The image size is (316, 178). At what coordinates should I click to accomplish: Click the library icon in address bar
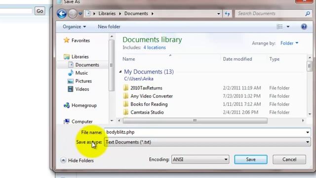pyautogui.click(x=88, y=13)
